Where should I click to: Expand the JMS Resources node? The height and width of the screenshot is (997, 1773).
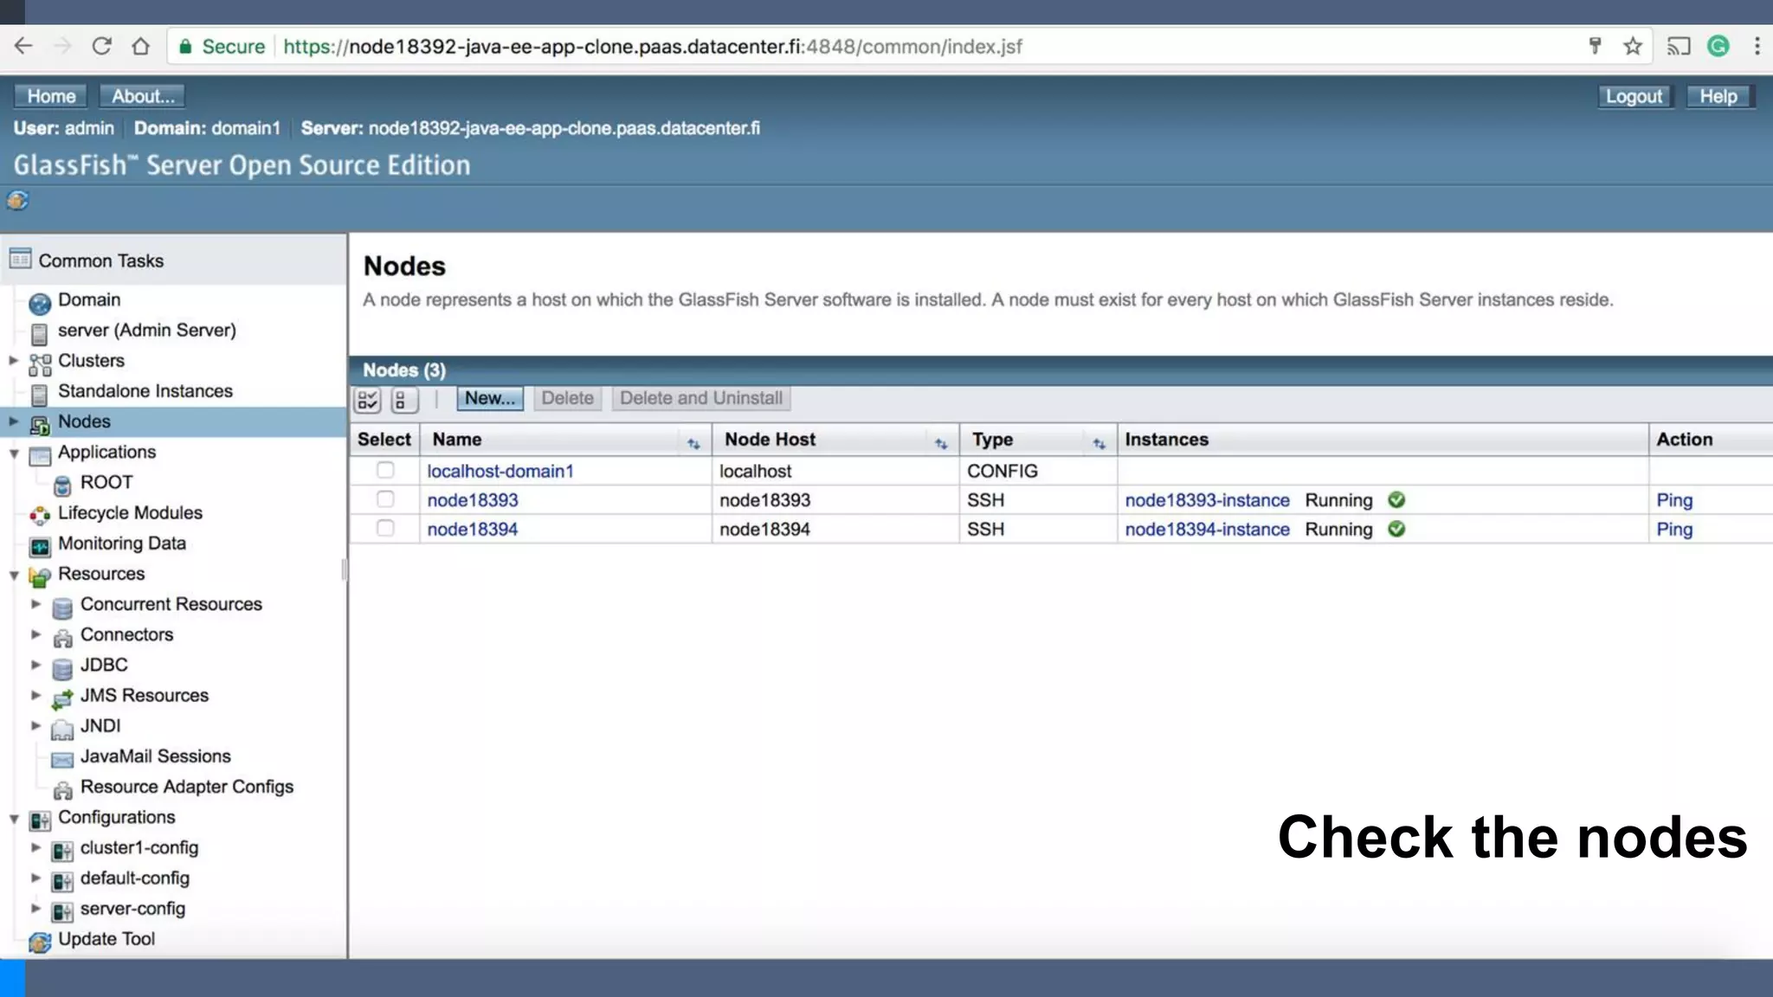(x=35, y=695)
